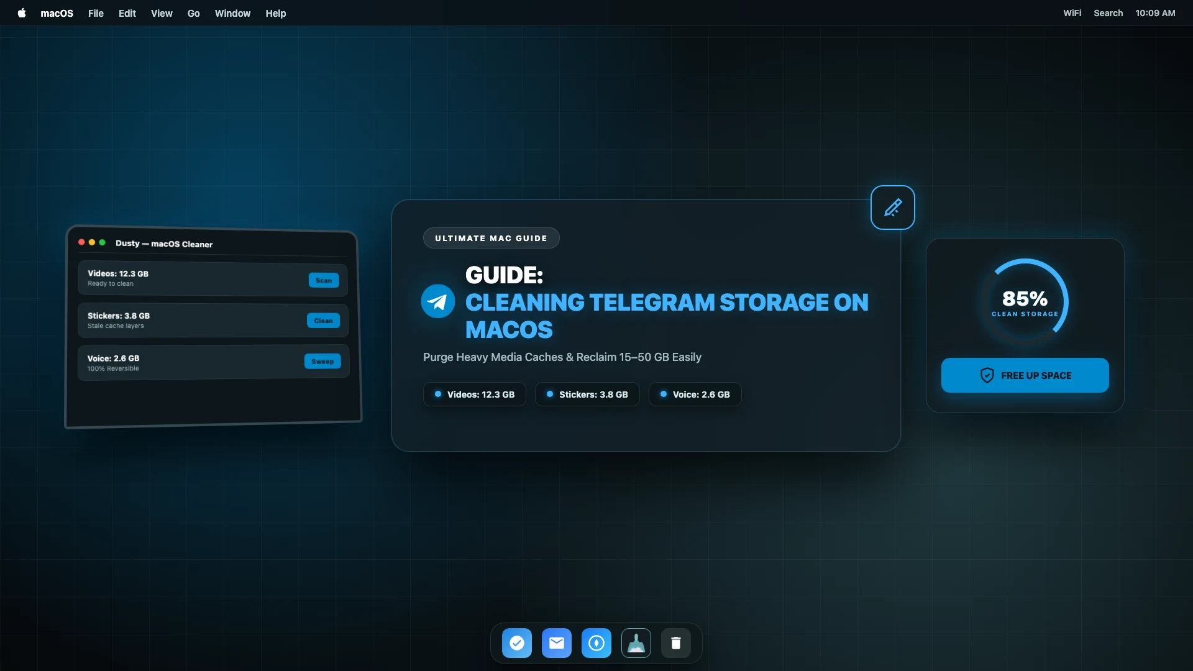Open the Dusty cleaner broom icon in dock
Screen dimensions: 1193x671
(x=636, y=643)
